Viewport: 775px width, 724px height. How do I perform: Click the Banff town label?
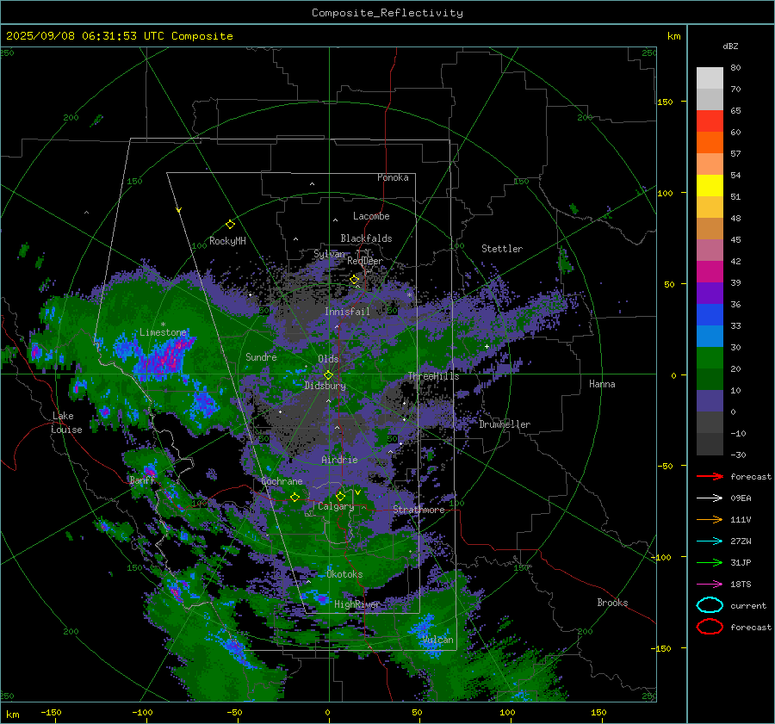coord(142,480)
